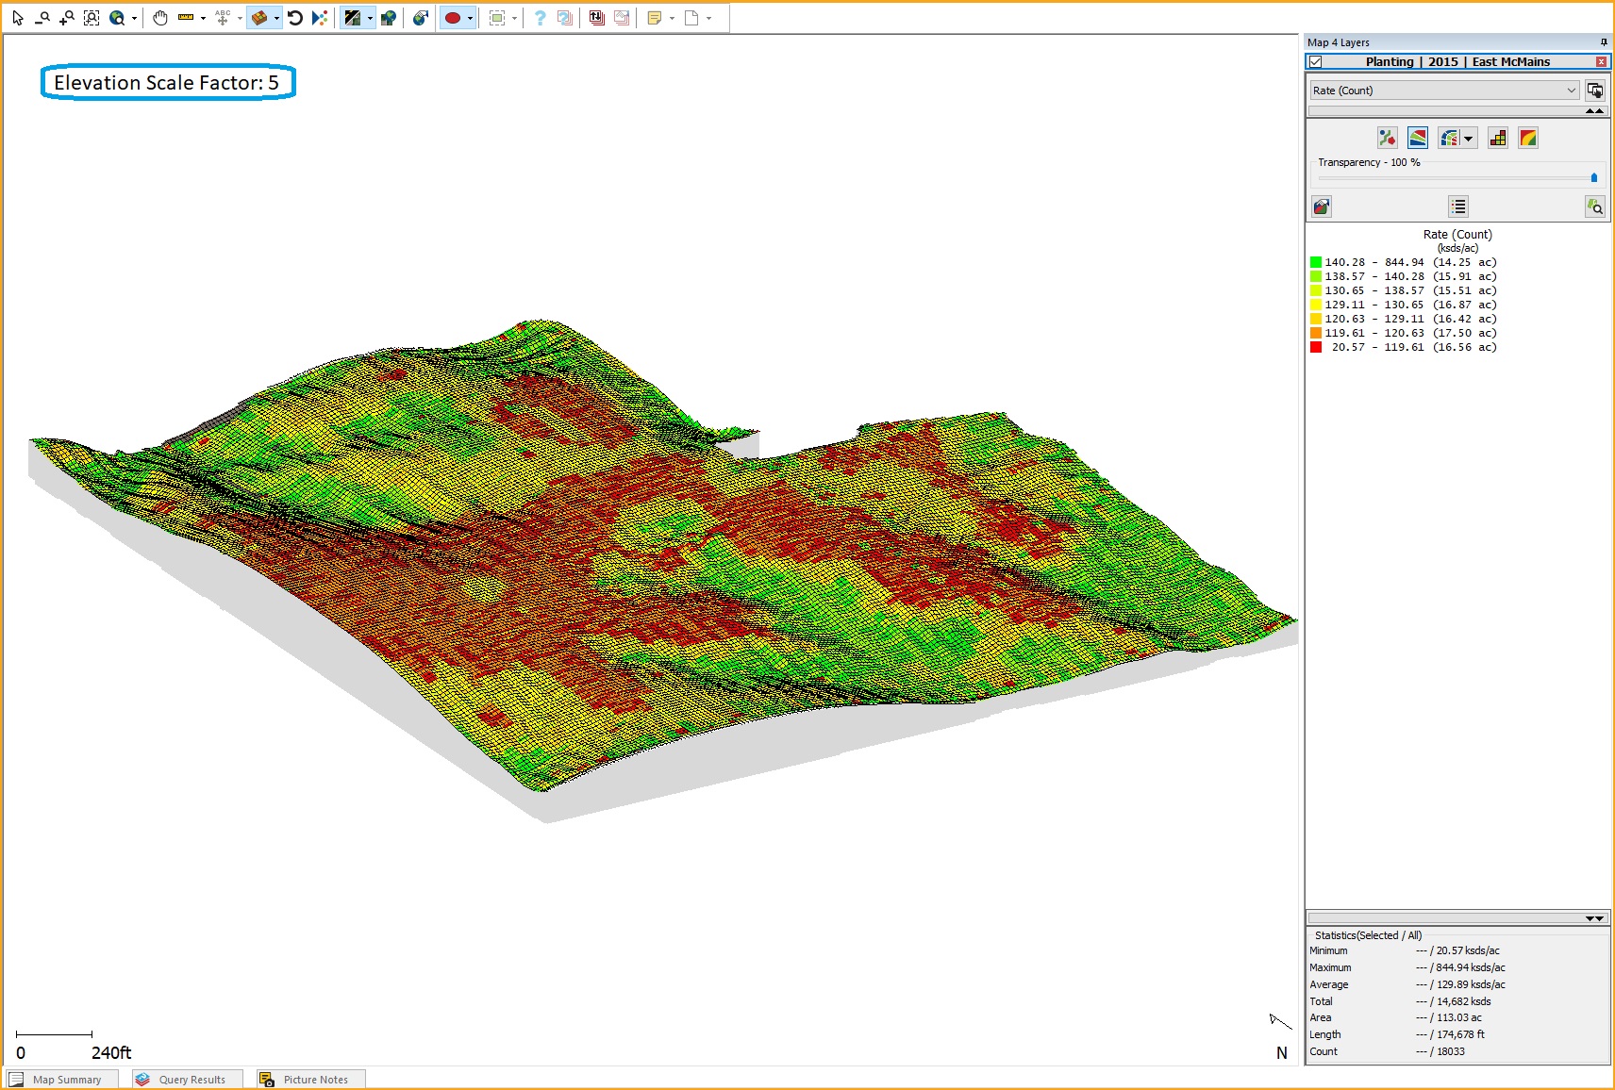Click the zoom to layer magnifier icon
The image size is (1615, 1090).
(x=1595, y=207)
